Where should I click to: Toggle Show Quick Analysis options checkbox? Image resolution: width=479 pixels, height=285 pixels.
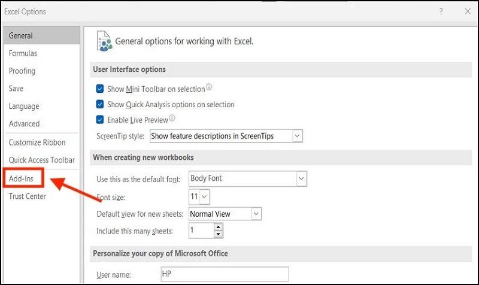click(100, 105)
